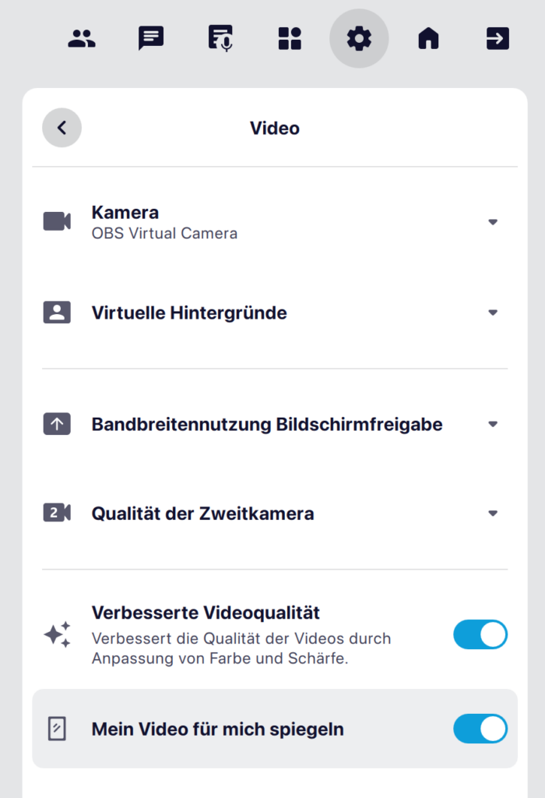Turn off Mein Video für mich spiegeln
This screenshot has width=545, height=798.
click(480, 729)
